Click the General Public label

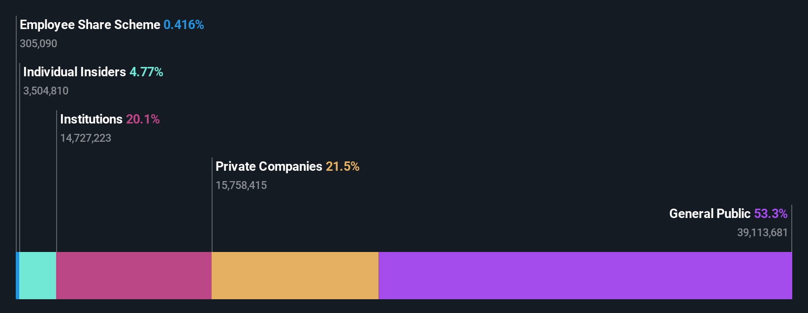pyautogui.click(x=710, y=214)
